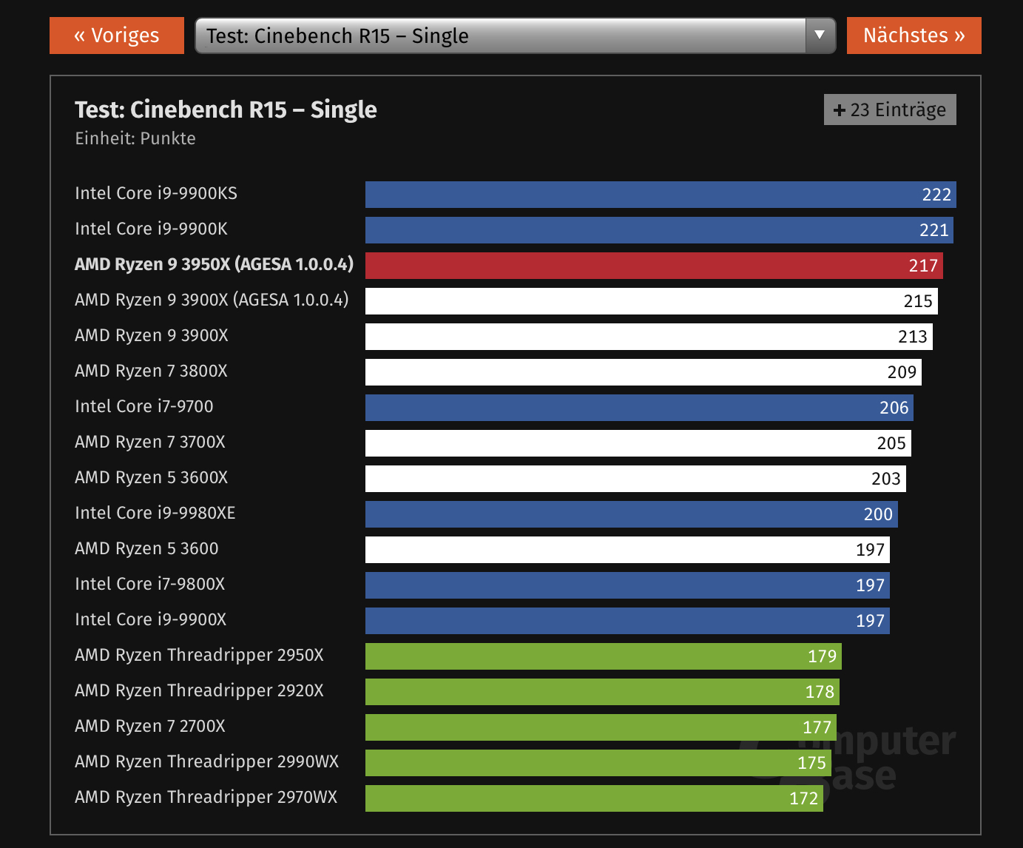Click the AMD Ryzen Threadripper 2970WX label
The width and height of the screenshot is (1023, 848).
pos(206,797)
